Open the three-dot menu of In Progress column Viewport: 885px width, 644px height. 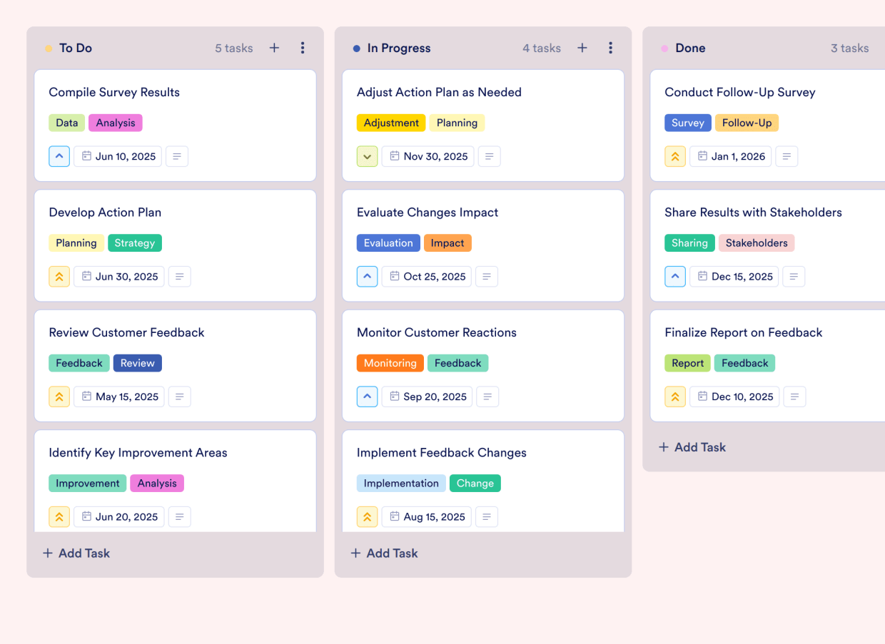pos(611,48)
